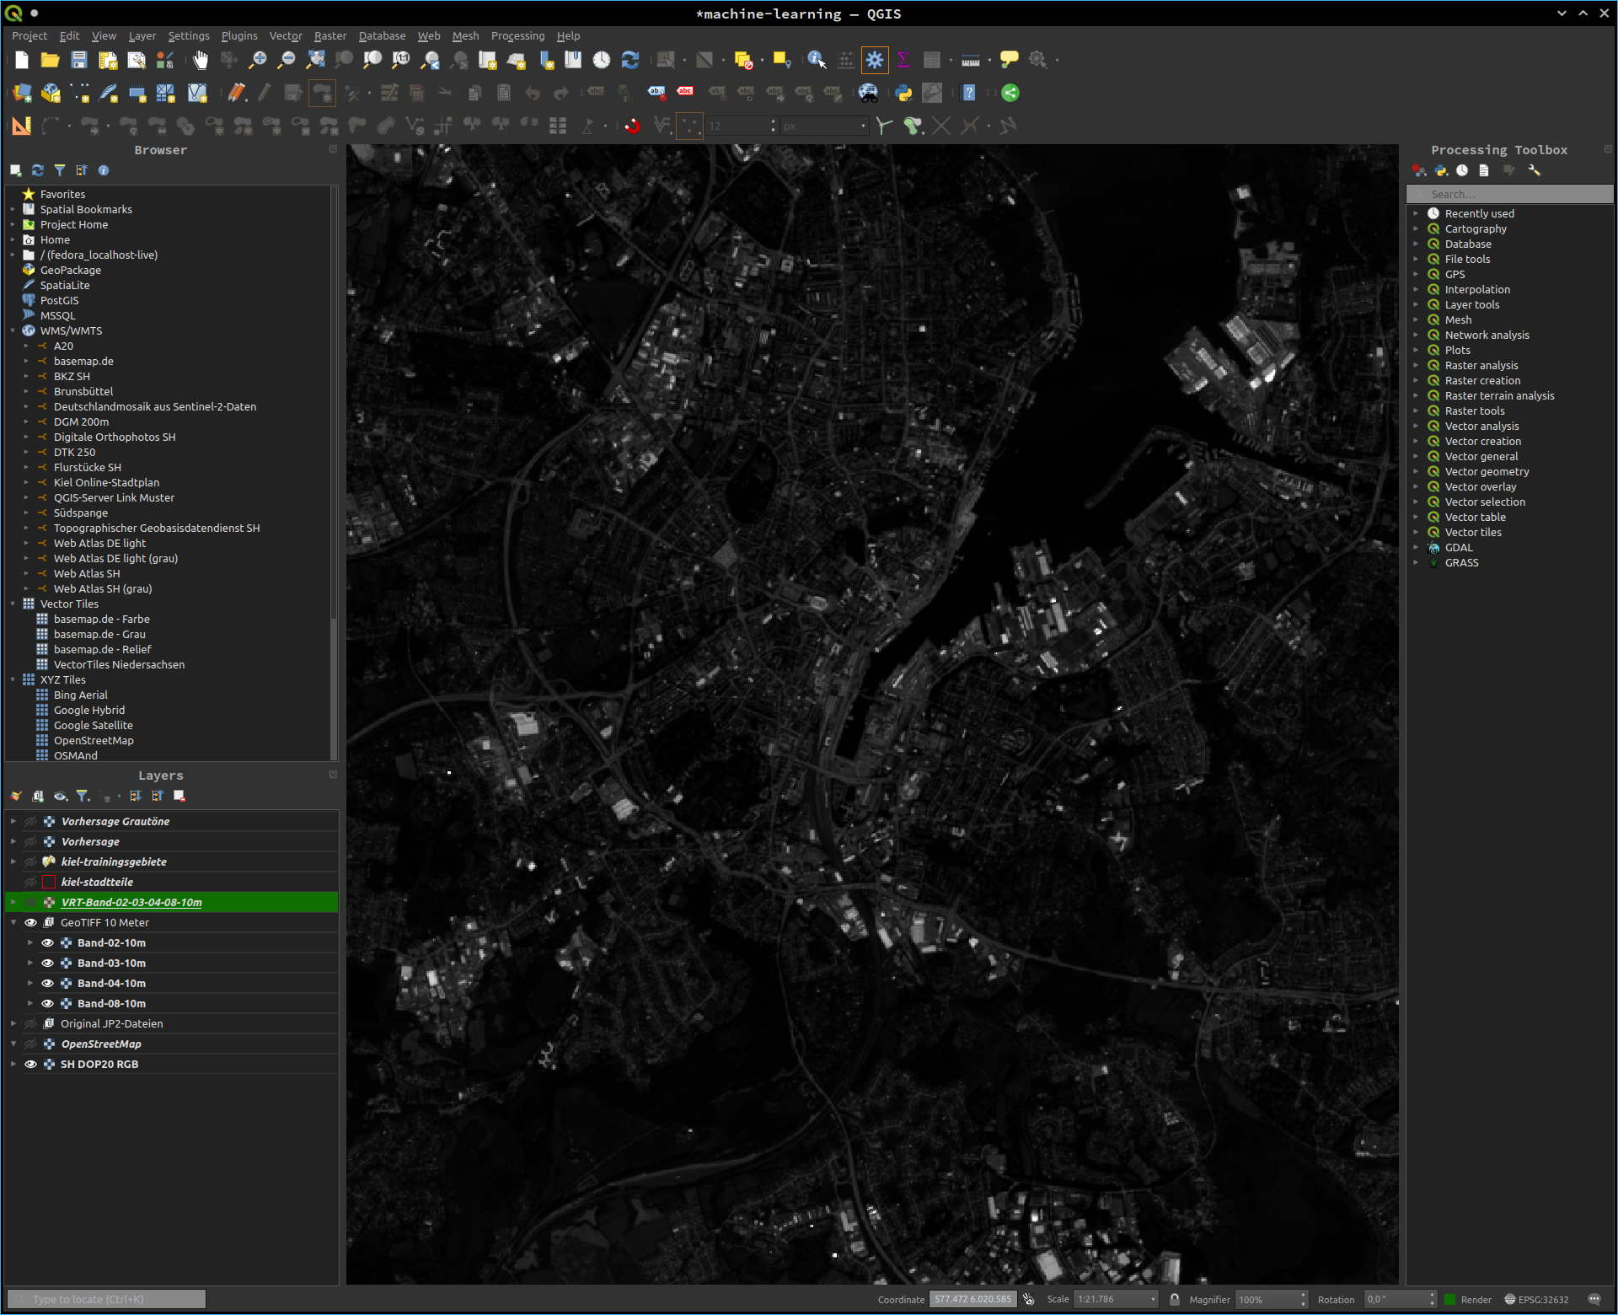Open the Raster menu
This screenshot has height=1315, width=1618.
(329, 35)
